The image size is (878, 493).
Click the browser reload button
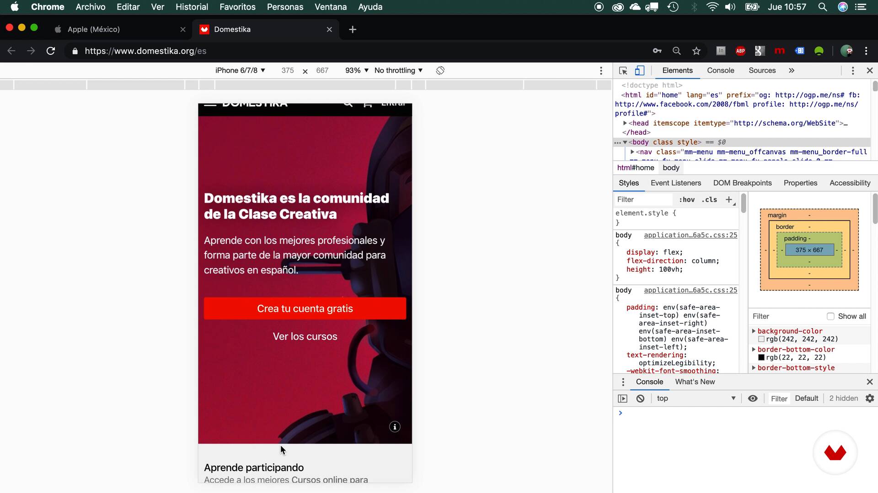point(51,51)
